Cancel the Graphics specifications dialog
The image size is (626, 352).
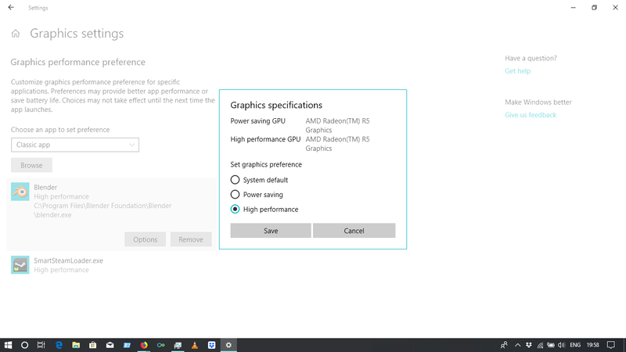(354, 231)
